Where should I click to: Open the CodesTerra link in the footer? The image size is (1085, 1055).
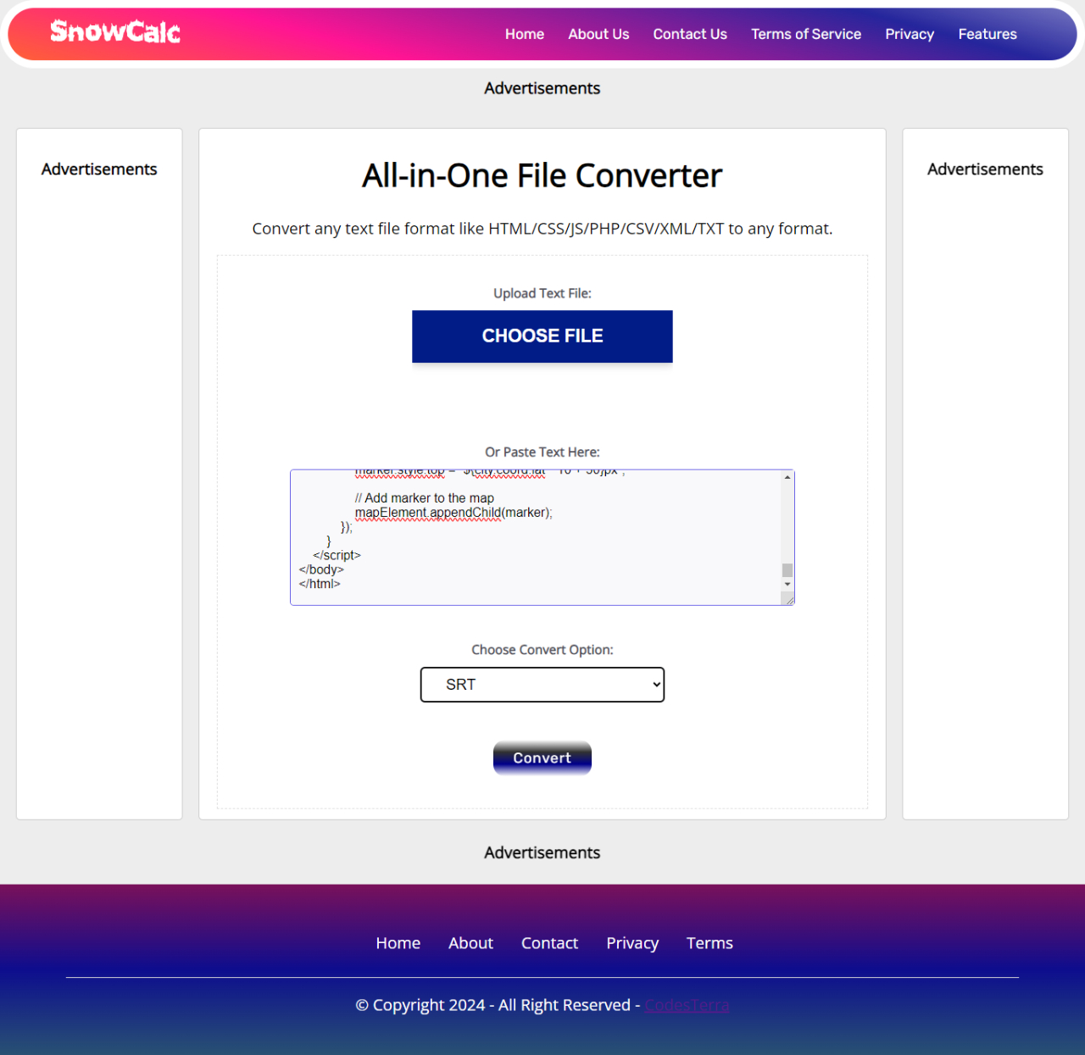point(686,1005)
